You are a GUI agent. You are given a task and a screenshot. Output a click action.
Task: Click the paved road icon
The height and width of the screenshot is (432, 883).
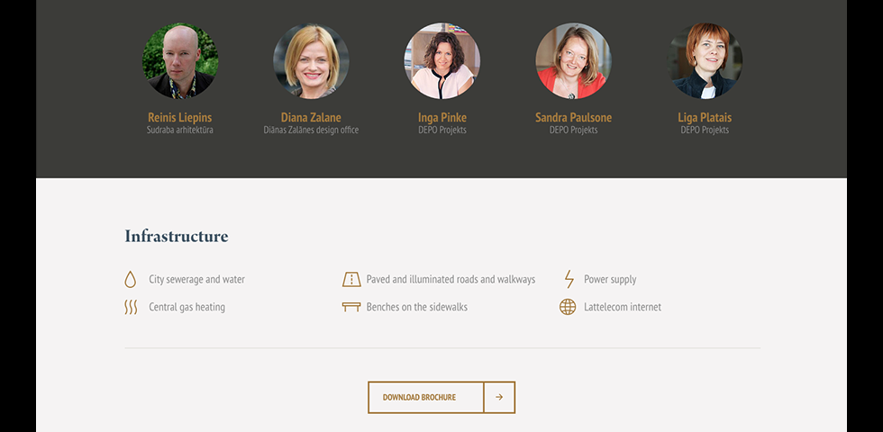[351, 279]
